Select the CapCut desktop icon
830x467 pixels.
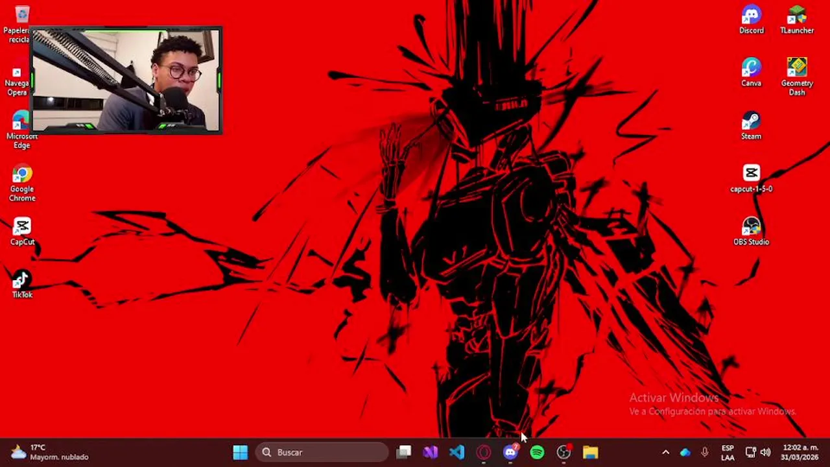click(x=22, y=232)
